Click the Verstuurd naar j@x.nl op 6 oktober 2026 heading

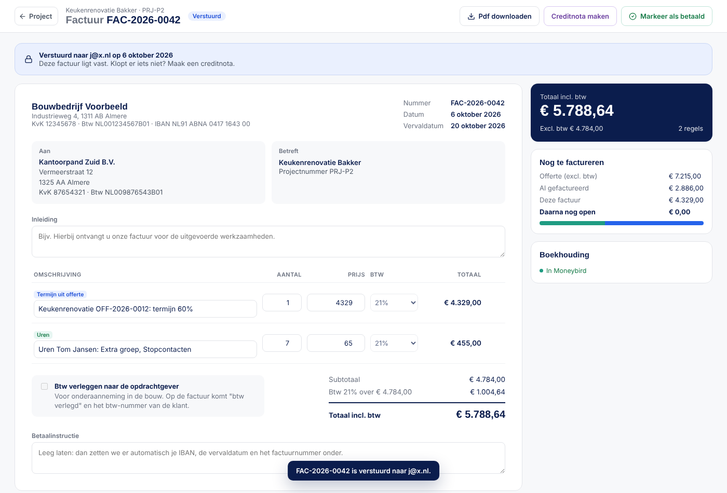coord(106,55)
